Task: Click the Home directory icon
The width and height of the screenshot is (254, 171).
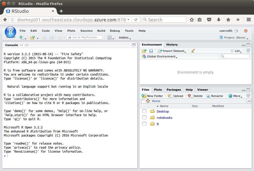Action: pyautogui.click(x=148, y=101)
